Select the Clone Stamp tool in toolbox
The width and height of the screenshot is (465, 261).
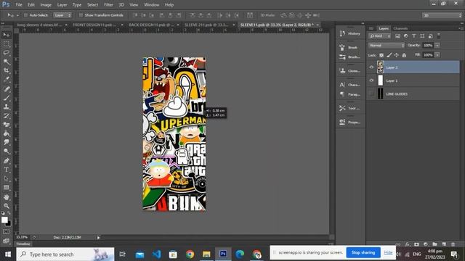[x=7, y=107]
